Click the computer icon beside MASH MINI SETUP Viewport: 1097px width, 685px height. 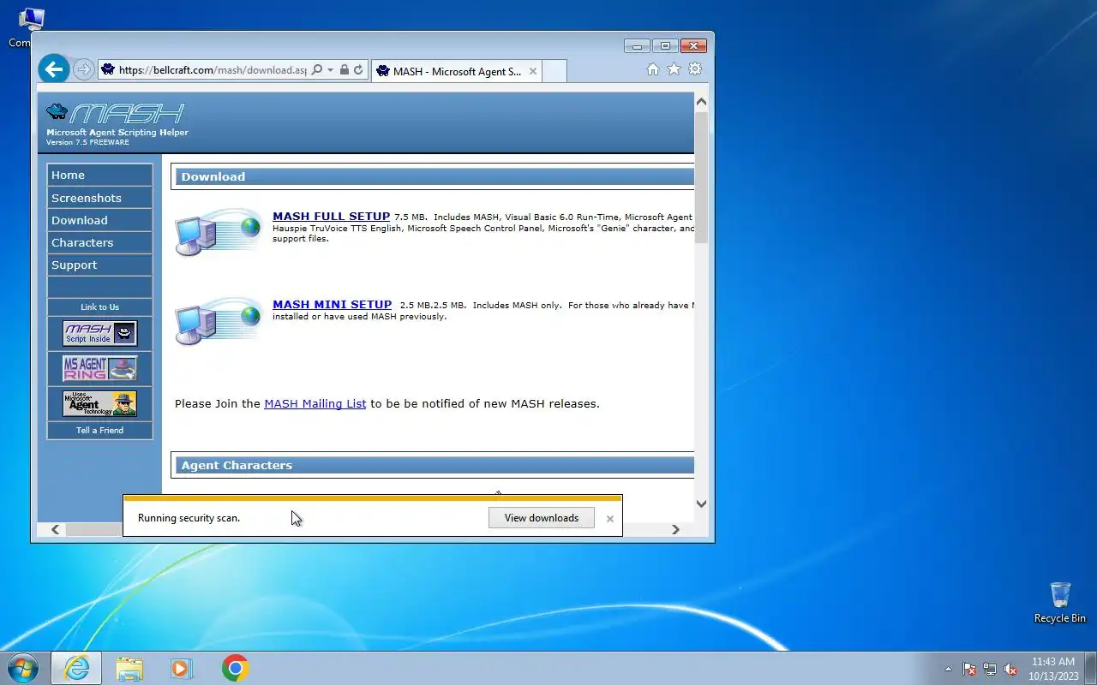click(218, 321)
